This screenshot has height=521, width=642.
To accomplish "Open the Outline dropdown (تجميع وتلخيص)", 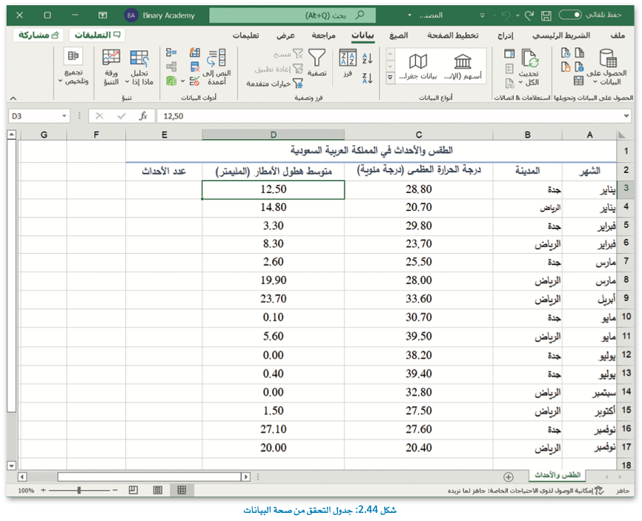I will (x=73, y=66).
